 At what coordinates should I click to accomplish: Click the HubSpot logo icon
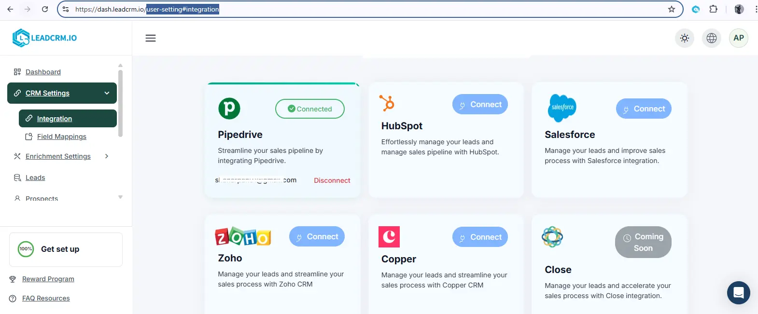(x=387, y=103)
